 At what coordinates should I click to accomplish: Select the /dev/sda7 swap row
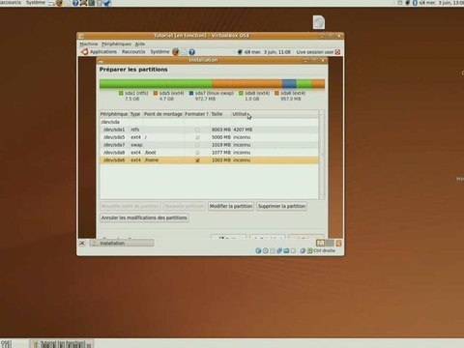pos(209,145)
